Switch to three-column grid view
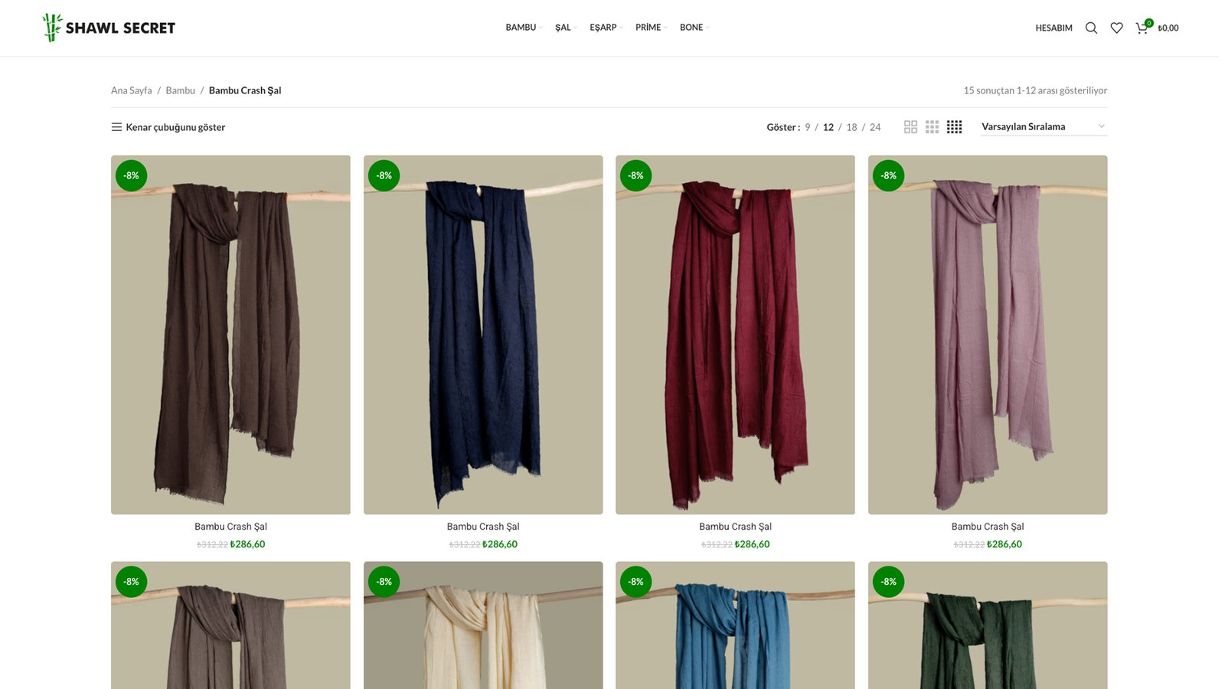Image resolution: width=1225 pixels, height=689 pixels. tap(932, 127)
